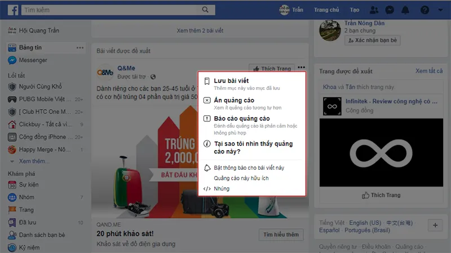Click the Infinitek page logo thumbnail
The image size is (451, 253).
point(332,106)
